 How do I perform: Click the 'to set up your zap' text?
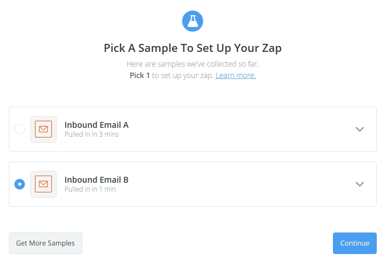182,76
